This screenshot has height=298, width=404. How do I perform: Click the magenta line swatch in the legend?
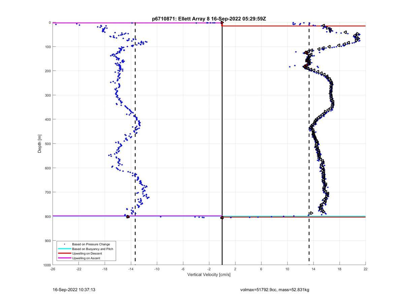tap(64, 258)
